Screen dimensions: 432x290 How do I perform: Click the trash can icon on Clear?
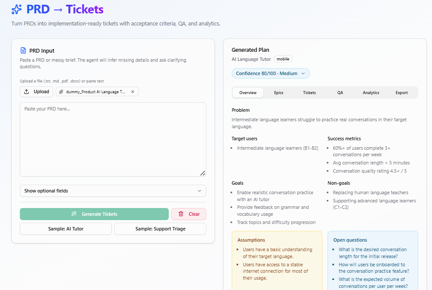point(181,214)
